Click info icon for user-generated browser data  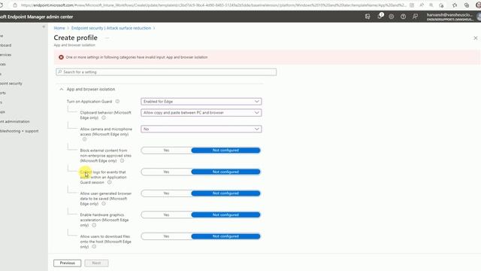pyautogui.click(x=104, y=204)
